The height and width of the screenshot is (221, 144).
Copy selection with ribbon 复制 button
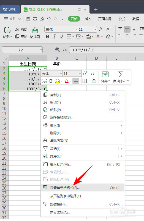21,36
